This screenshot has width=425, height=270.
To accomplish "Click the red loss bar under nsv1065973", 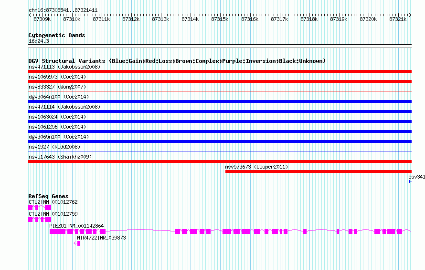I will point(220,81).
